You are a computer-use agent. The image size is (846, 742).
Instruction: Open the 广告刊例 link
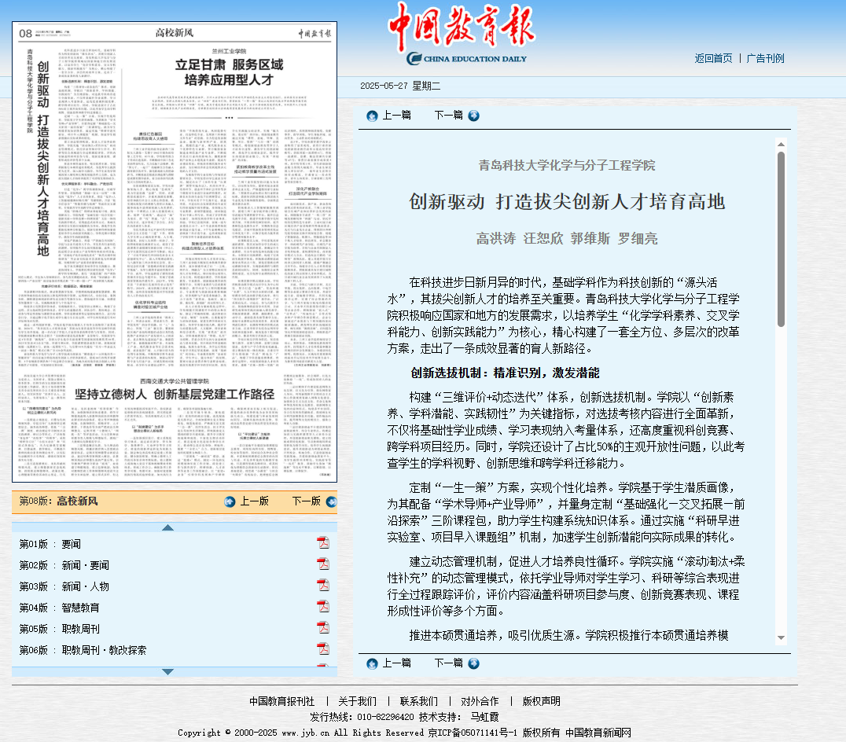pyautogui.click(x=765, y=58)
